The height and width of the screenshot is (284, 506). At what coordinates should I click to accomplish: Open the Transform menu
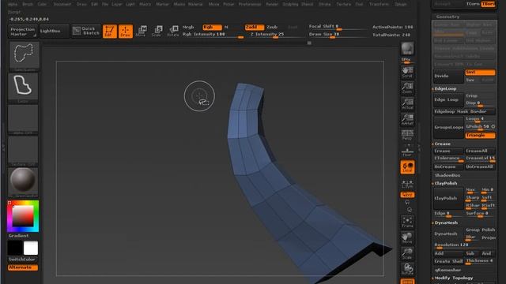379,4
